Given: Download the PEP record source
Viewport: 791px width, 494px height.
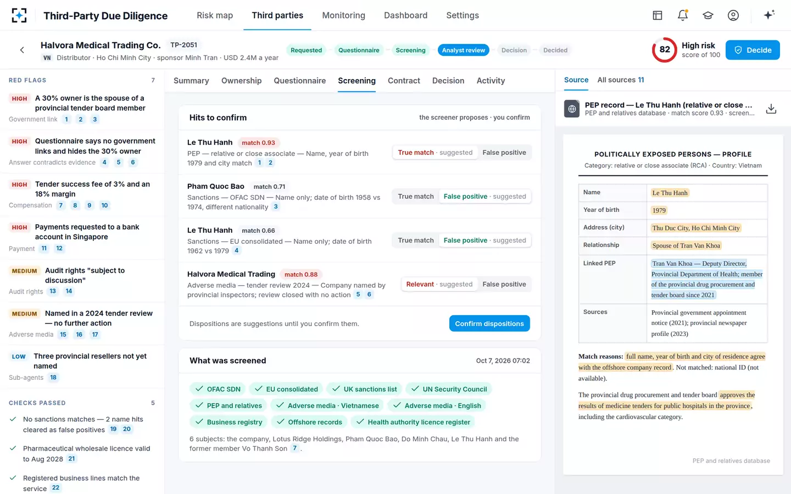Looking at the screenshot, I should [x=771, y=109].
